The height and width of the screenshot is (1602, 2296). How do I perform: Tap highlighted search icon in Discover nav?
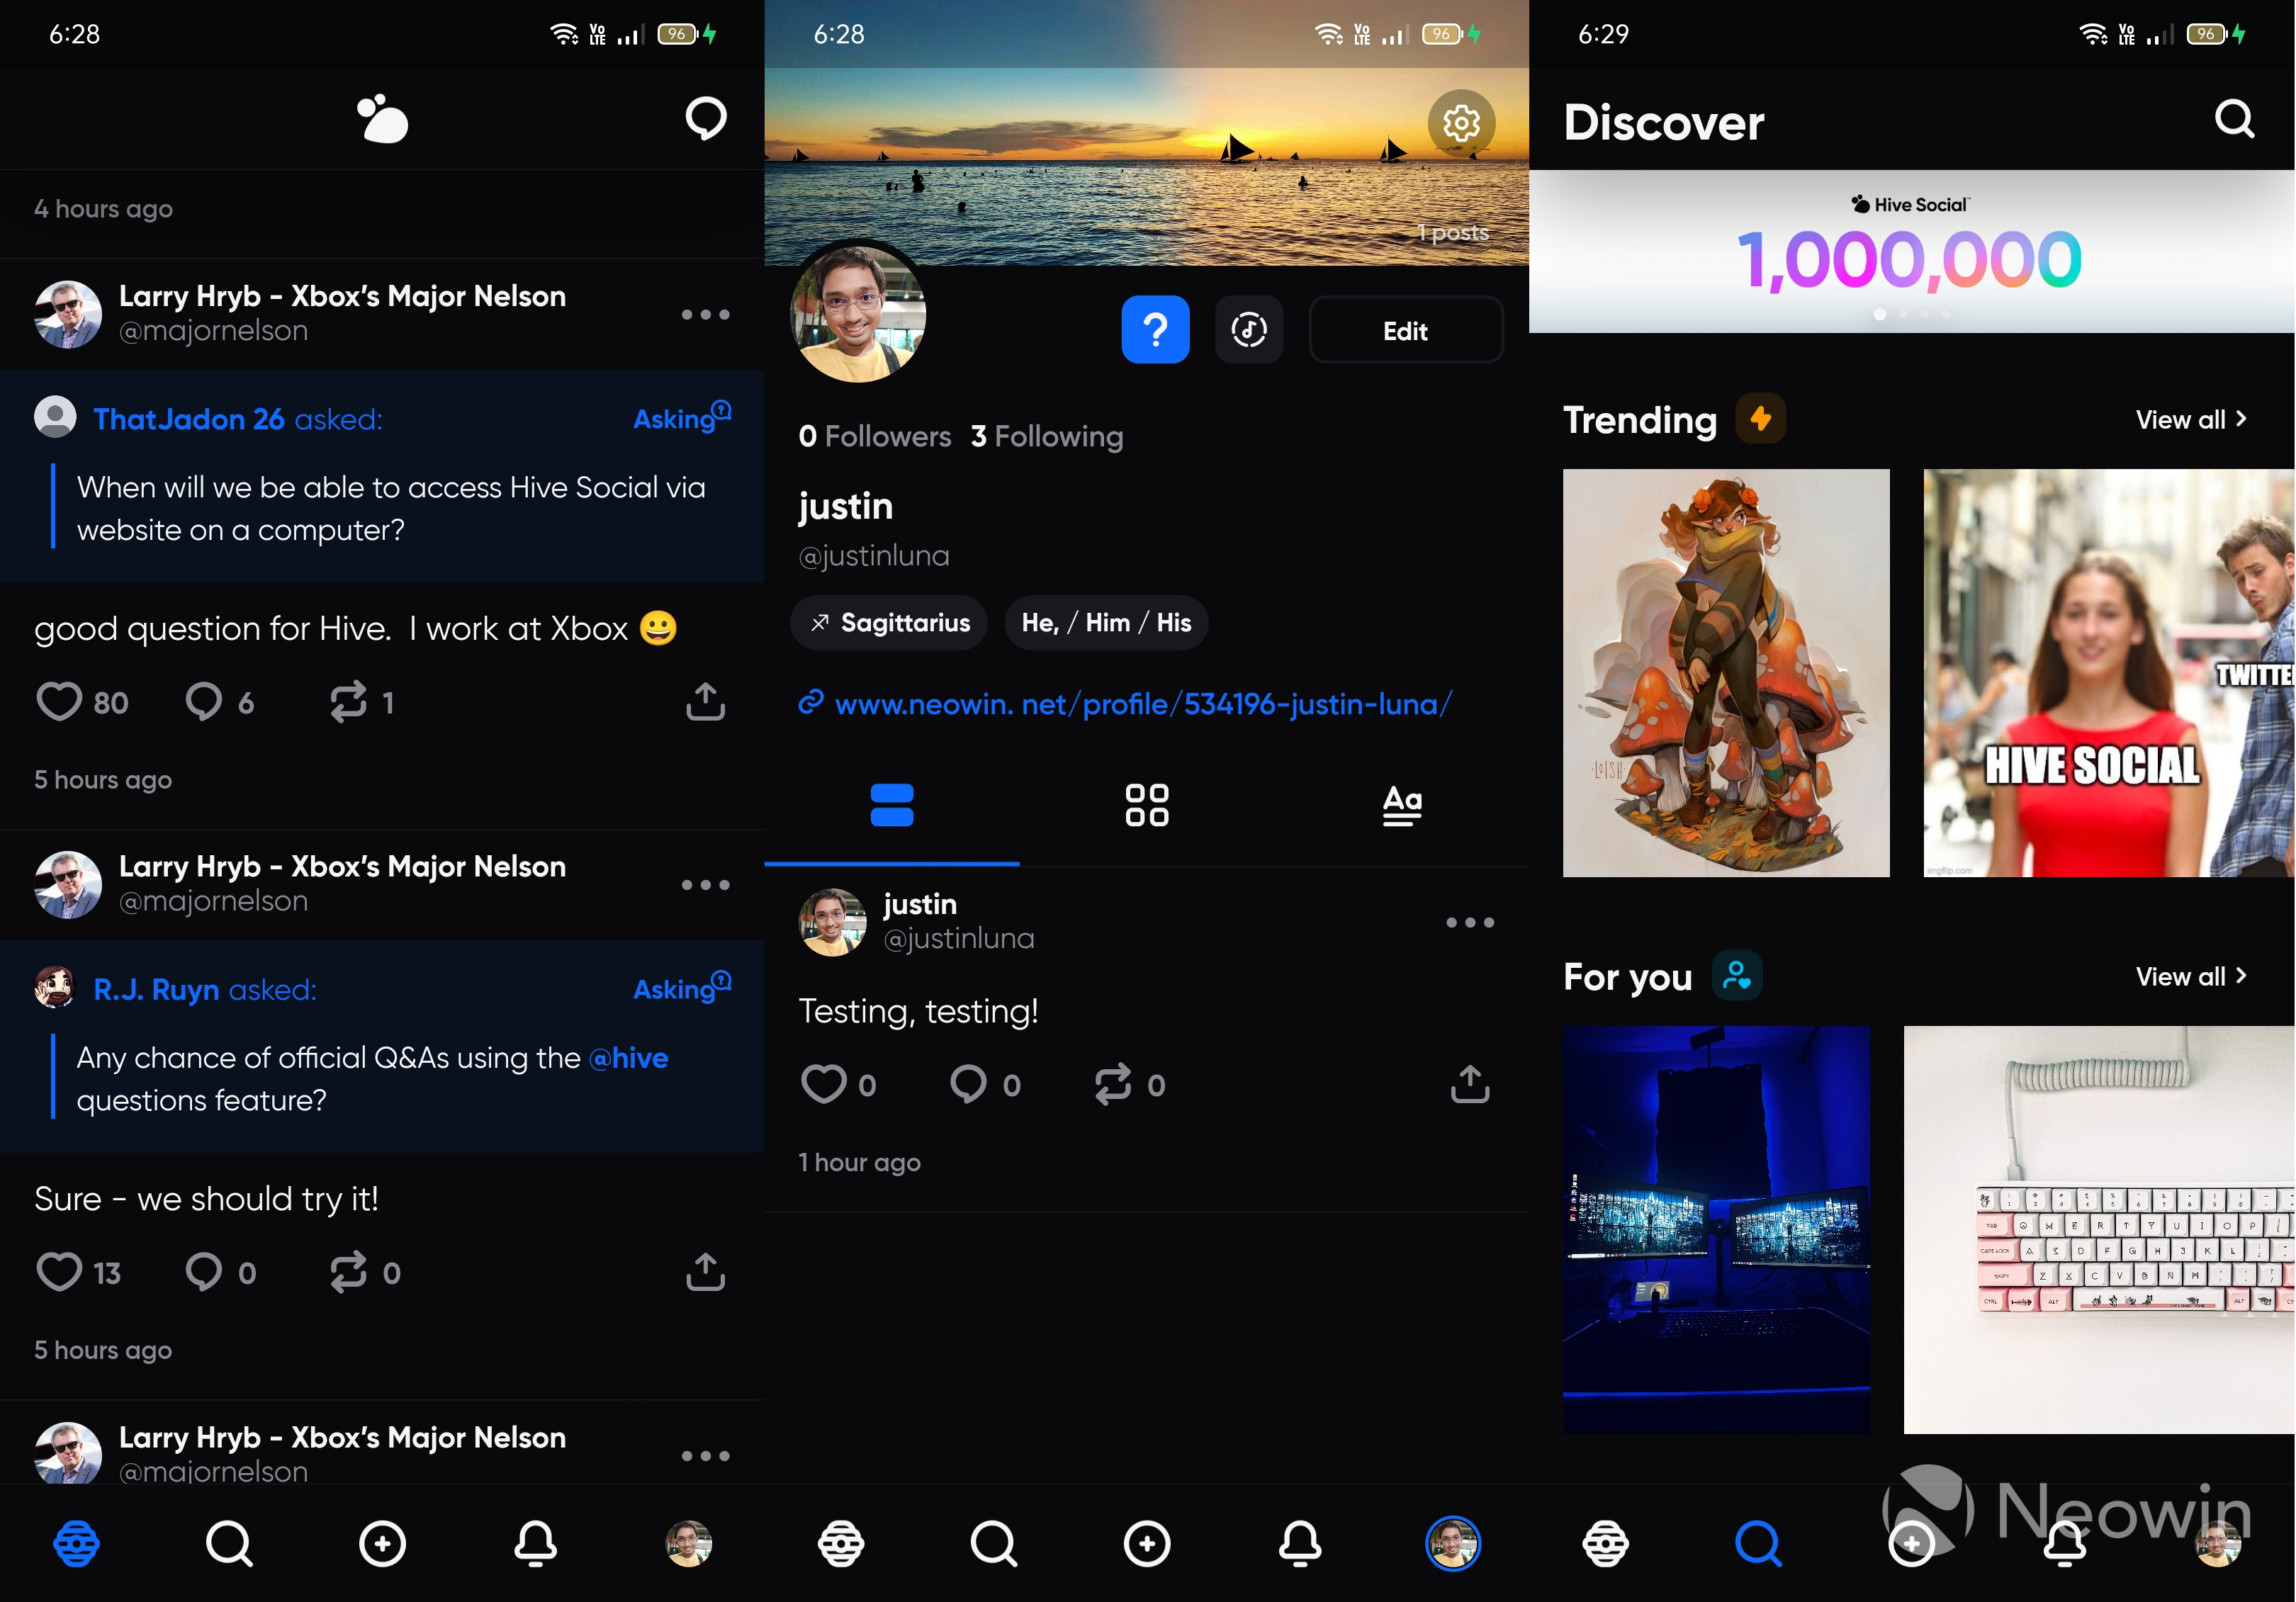(1759, 1543)
